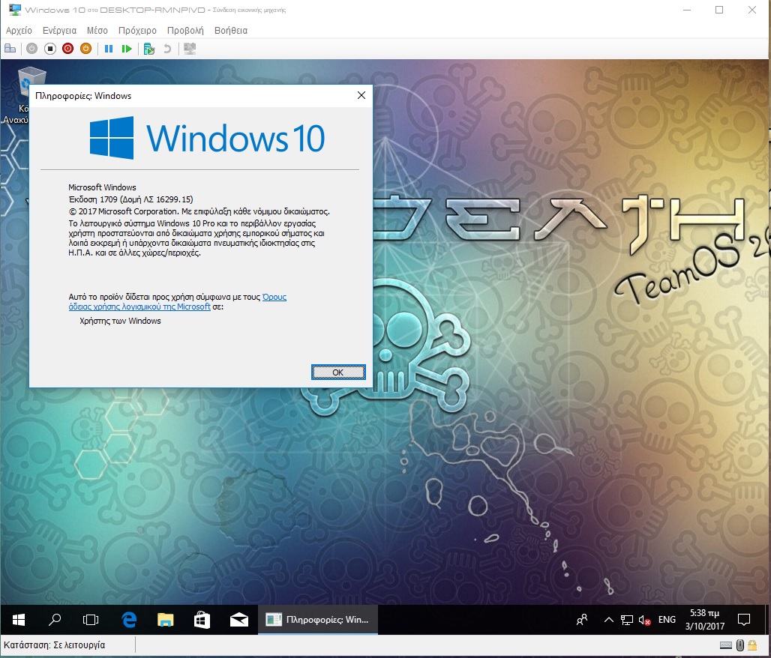Send Ctrl+Alt+Delete using the toolbar icon

(10, 49)
